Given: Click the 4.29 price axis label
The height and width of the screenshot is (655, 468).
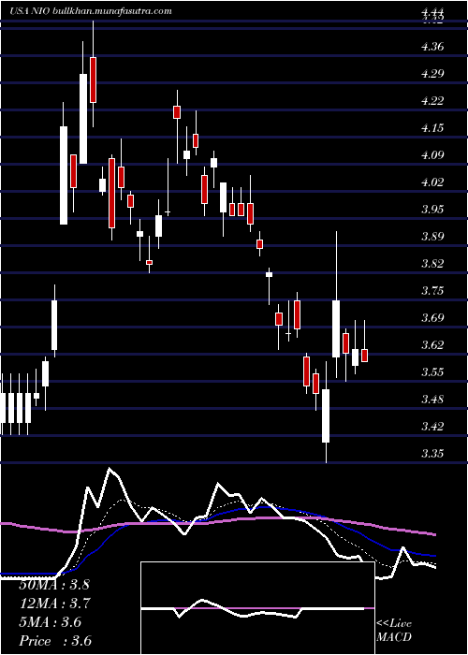Looking at the screenshot, I should [432, 74].
